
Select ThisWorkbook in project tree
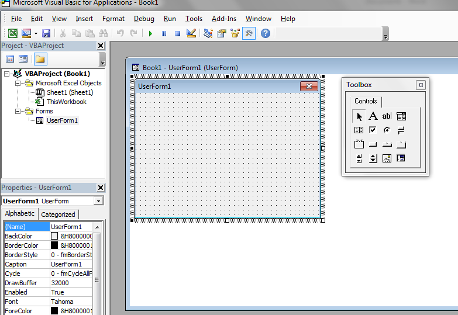tap(67, 102)
